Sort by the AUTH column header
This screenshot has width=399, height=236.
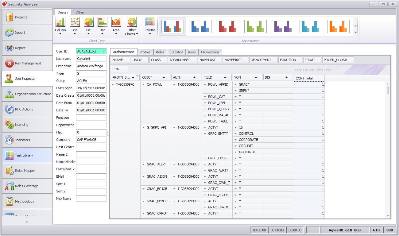(x=186, y=77)
